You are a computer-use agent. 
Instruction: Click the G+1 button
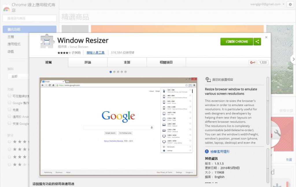coord(253,63)
